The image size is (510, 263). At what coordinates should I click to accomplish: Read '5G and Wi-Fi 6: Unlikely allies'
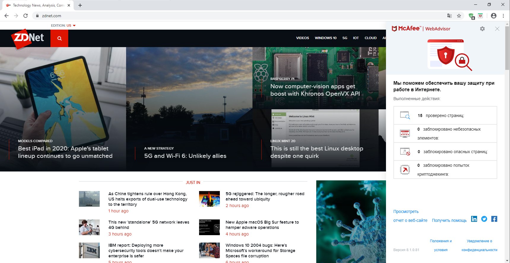point(185,156)
